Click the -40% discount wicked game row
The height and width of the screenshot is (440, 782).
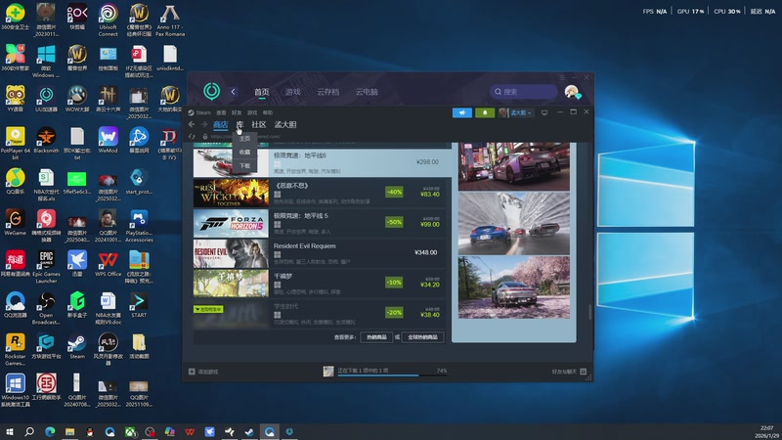pyautogui.click(x=320, y=193)
